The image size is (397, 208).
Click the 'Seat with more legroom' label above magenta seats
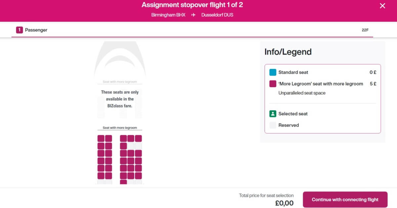coord(120,128)
